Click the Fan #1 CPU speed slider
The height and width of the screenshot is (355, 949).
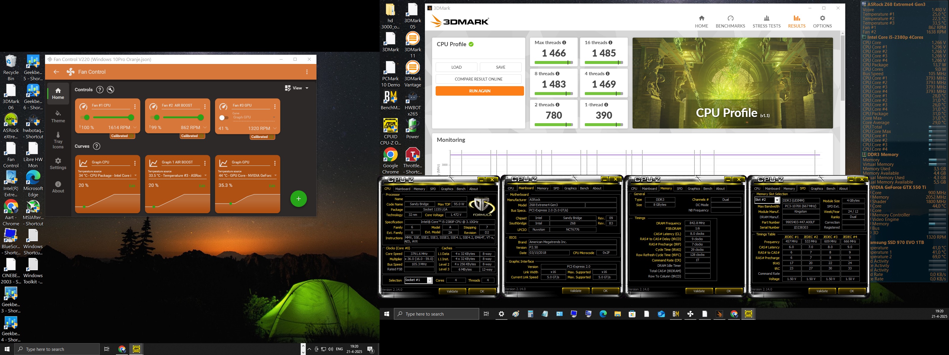[114, 118]
